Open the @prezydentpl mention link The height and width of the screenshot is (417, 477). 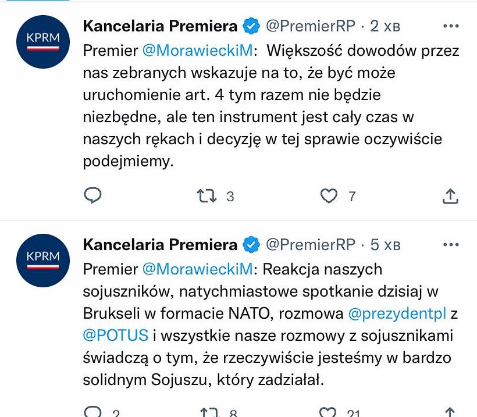(397, 314)
